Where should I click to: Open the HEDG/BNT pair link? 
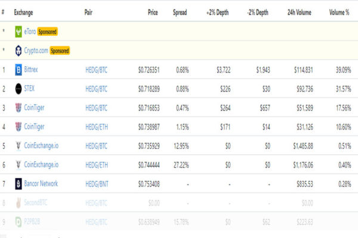pyautogui.click(x=97, y=184)
